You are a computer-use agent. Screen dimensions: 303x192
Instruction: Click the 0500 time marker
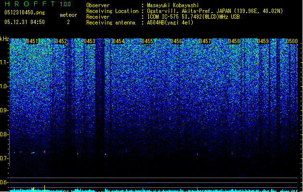tap(292, 41)
